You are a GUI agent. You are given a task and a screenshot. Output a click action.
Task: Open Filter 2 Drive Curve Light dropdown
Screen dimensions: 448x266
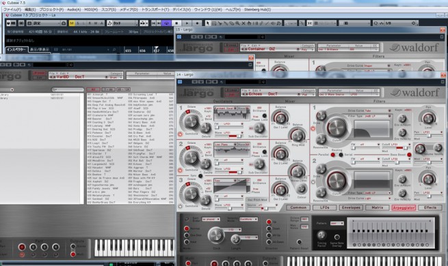point(377,198)
